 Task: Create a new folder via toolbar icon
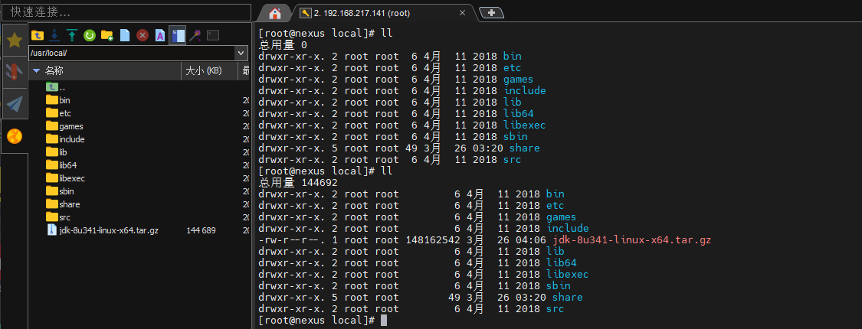pyautogui.click(x=107, y=36)
